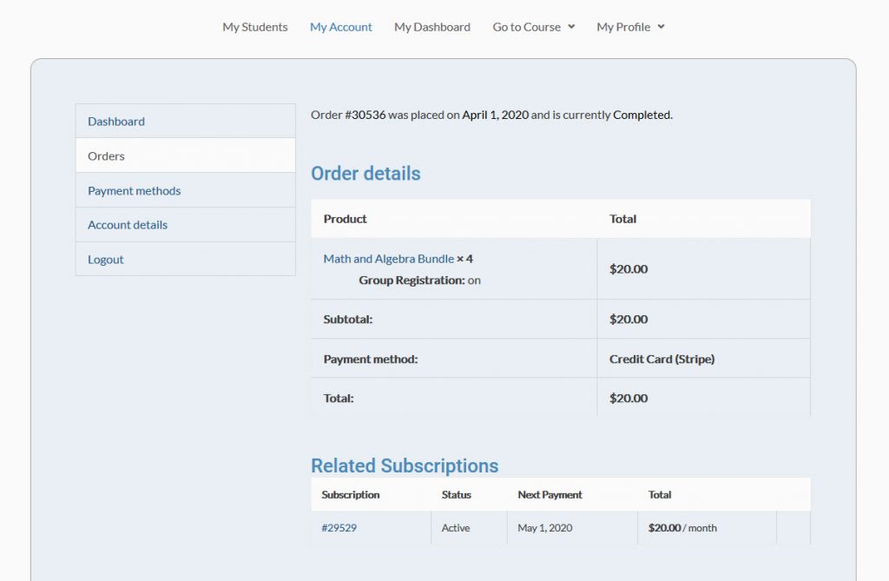Click the order number #30536 text
The height and width of the screenshot is (581, 889).
click(x=365, y=115)
